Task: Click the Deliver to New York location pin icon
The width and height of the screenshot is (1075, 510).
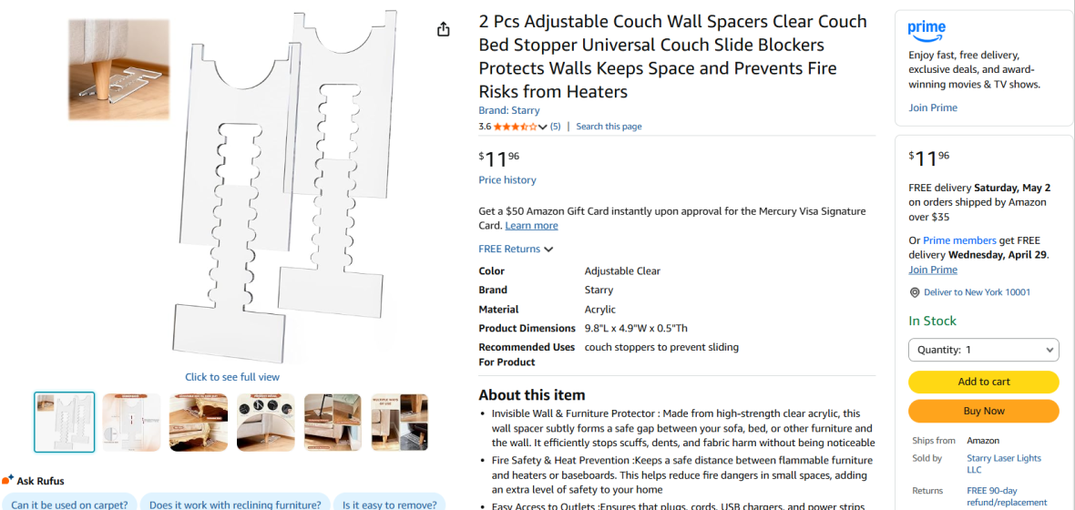Action: (915, 292)
